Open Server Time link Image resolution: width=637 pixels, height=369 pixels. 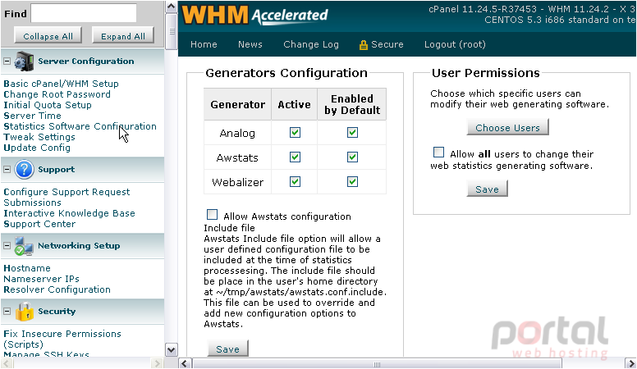[32, 116]
